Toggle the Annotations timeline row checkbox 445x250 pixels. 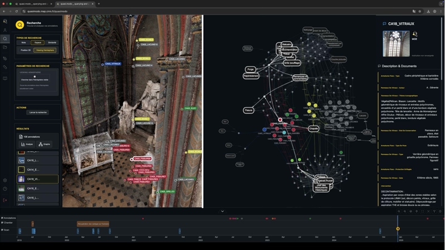pyautogui.click(x=2, y=218)
